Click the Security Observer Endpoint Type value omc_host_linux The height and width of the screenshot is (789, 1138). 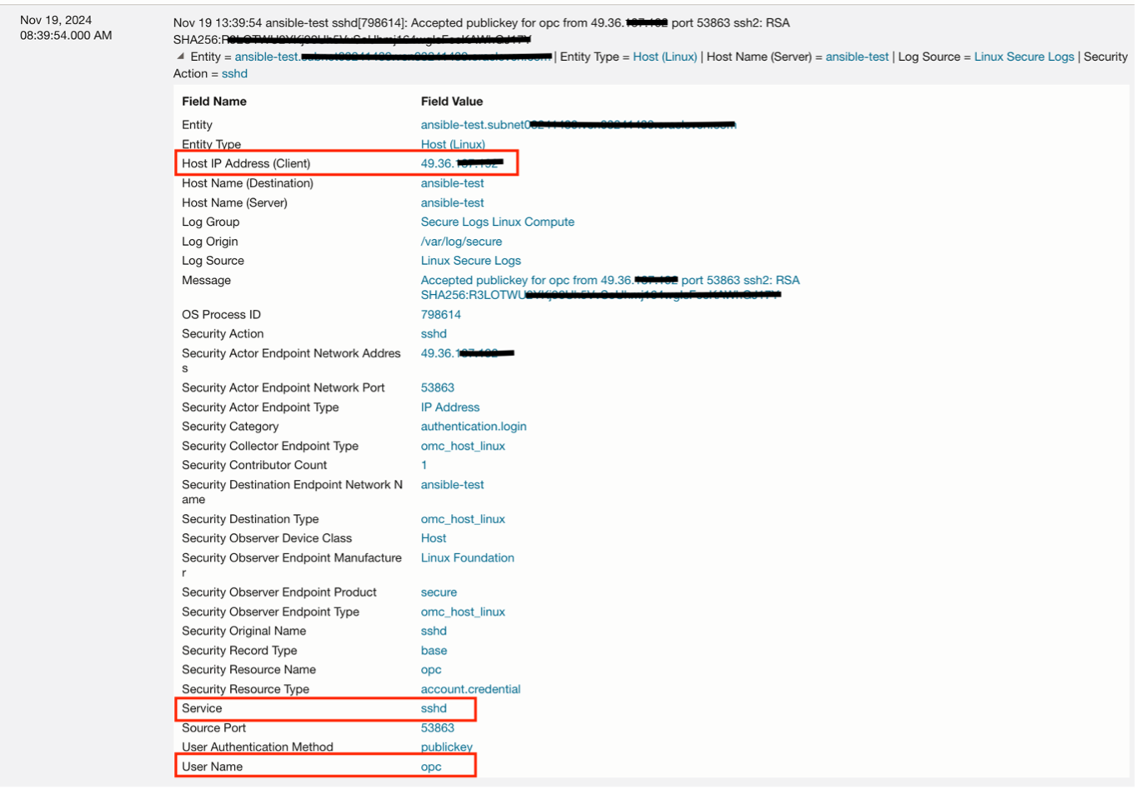[463, 612]
